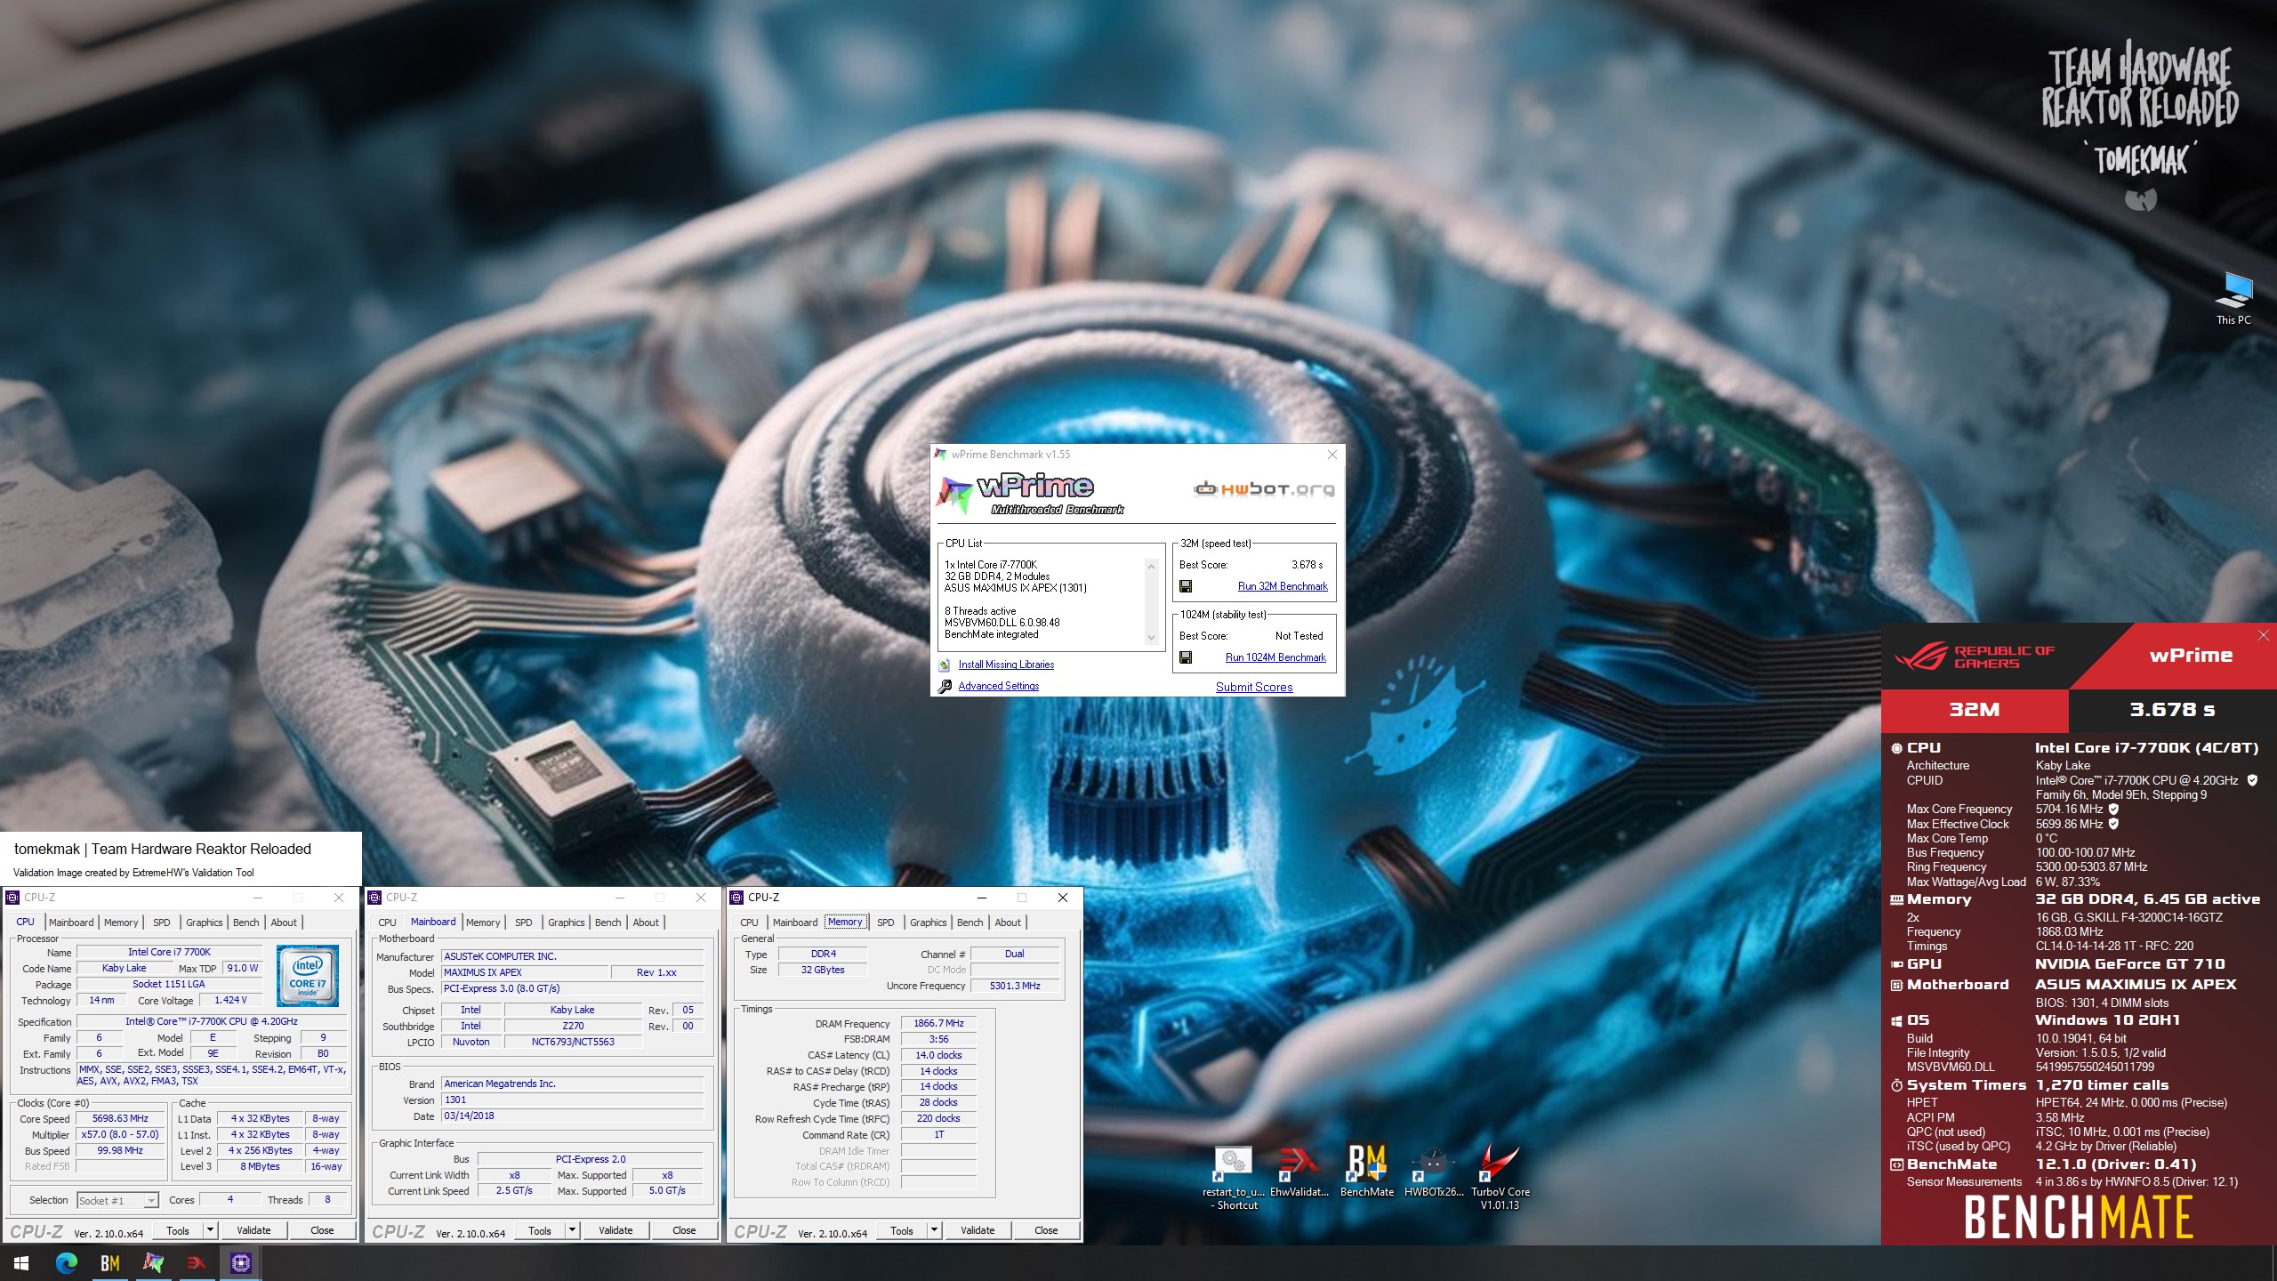The image size is (2277, 1281).
Task: Click the Intel Core i7 logo in CPU-Z
Action: (x=308, y=976)
